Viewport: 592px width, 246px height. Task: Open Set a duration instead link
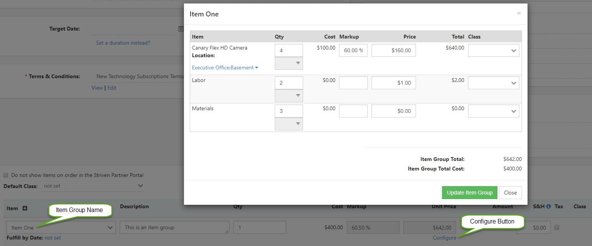pyautogui.click(x=123, y=43)
